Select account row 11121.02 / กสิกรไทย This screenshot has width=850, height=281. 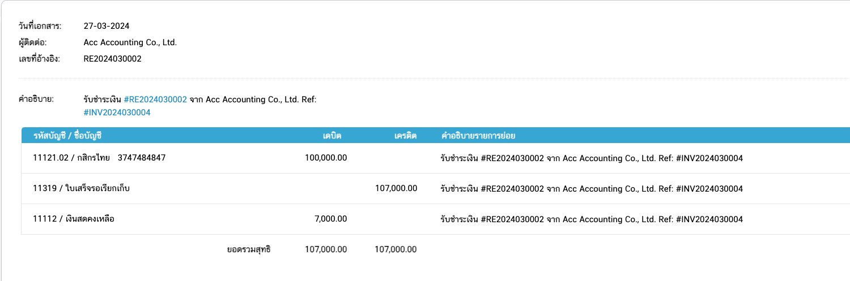tap(435, 158)
